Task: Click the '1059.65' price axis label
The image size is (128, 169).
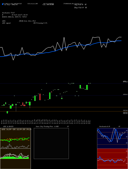Action: point(125,94)
